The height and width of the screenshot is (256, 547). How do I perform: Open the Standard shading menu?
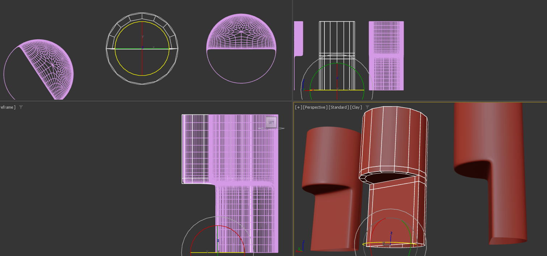[338, 107]
